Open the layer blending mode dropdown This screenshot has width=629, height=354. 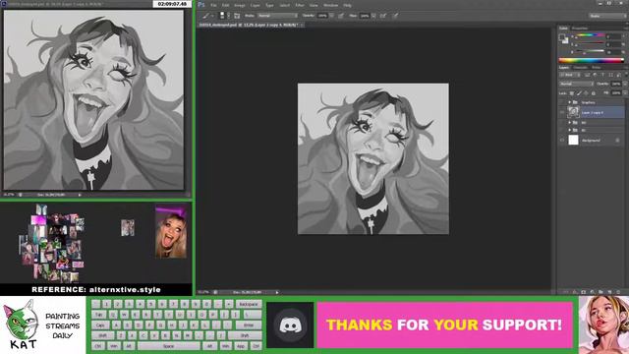coord(577,84)
